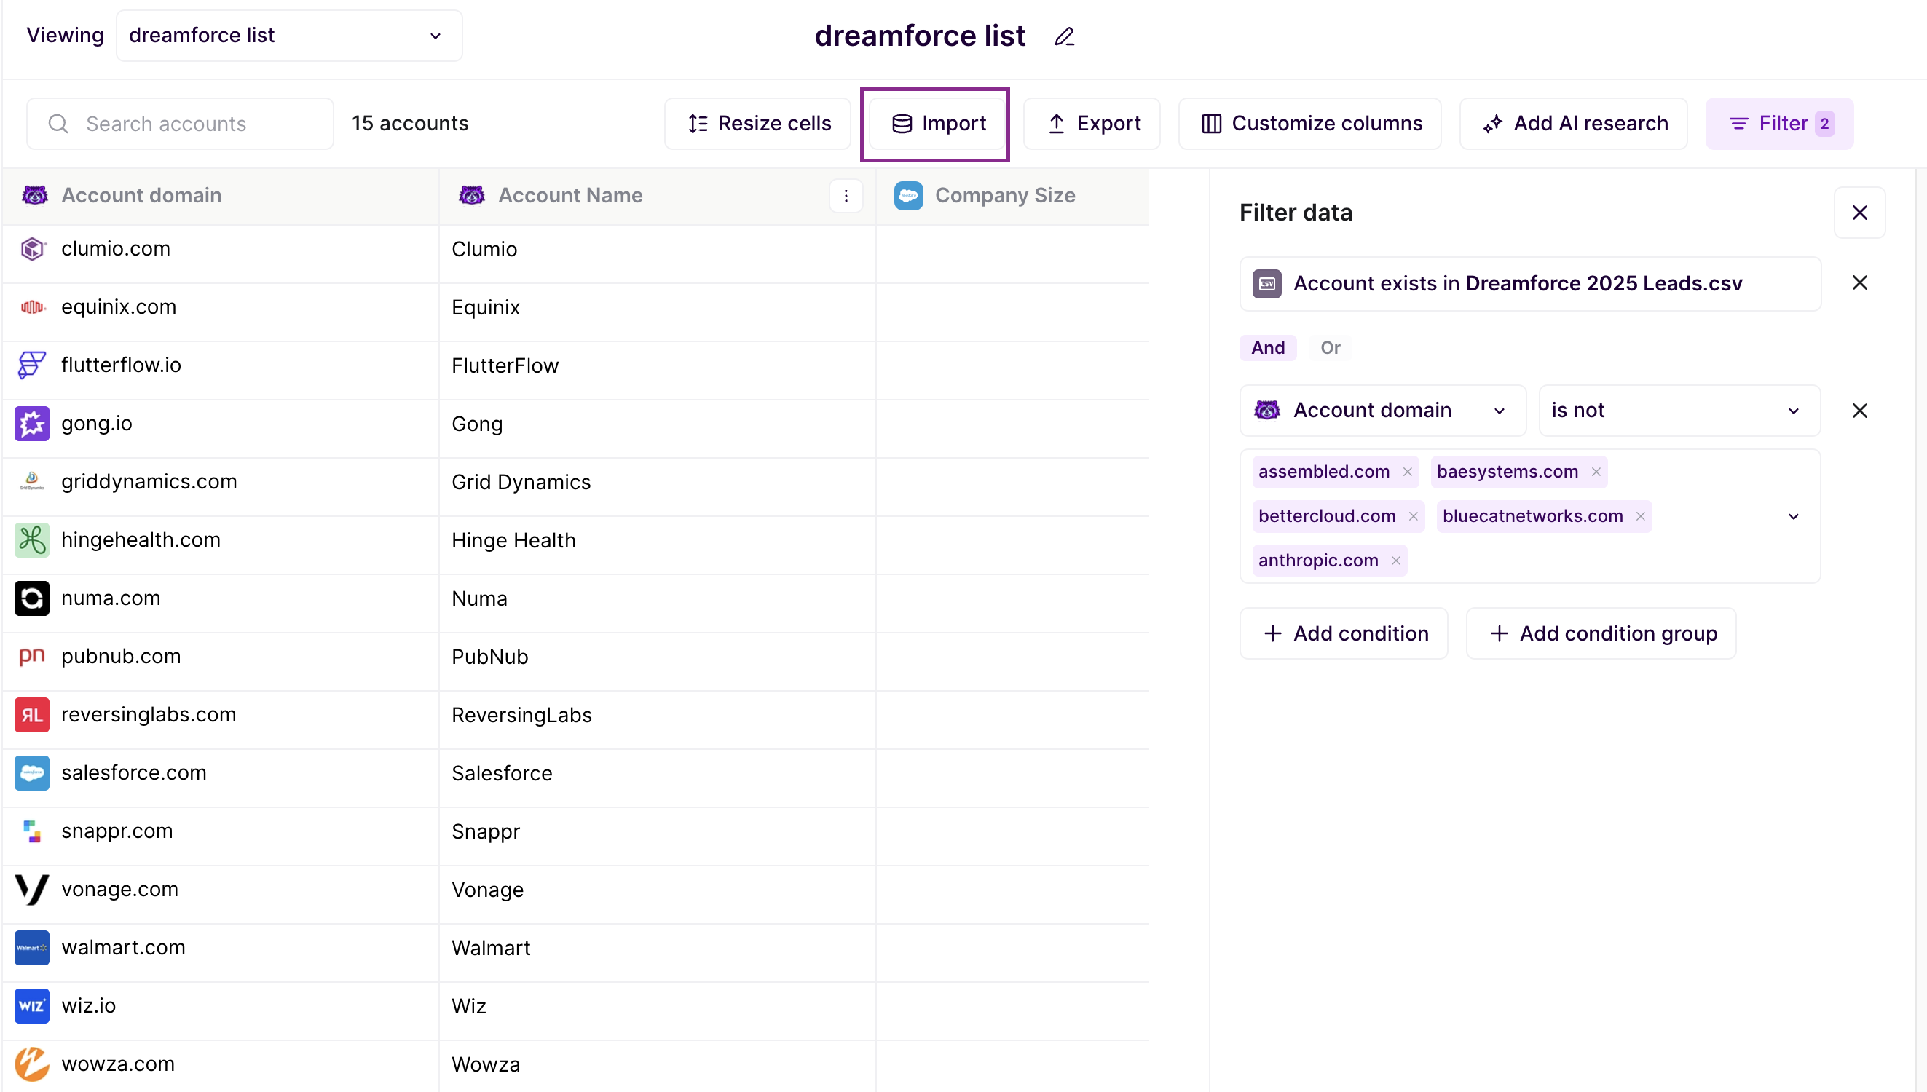Remove the Dreamforce 2025 Leads.csv filter condition
Screen dimensions: 1927x1092
1859,282
